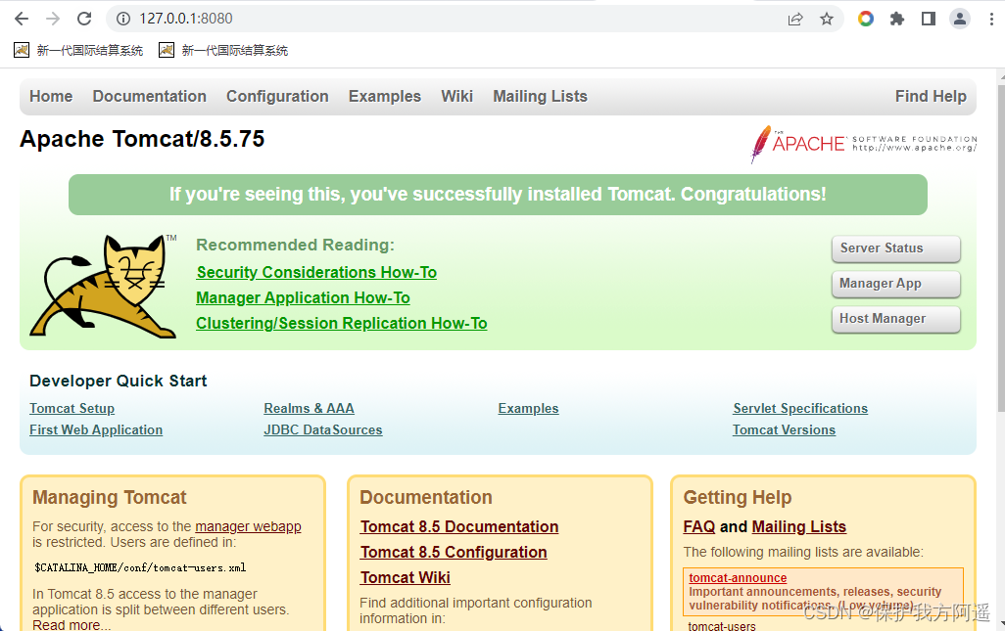Click the Developer Quick Start heading
Viewport: 1005px width, 631px height.
(x=118, y=381)
